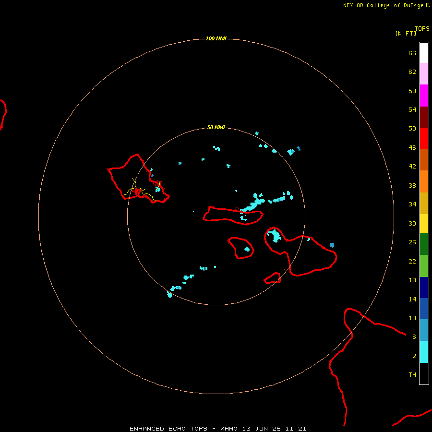This screenshot has width=432, height=432.
Task: Click the small echo inside Lanai island outline
Action: [247, 249]
